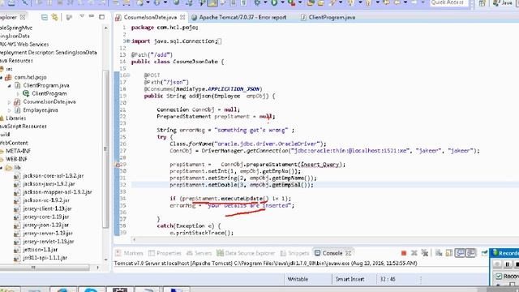Collapse the lib folder

pyautogui.click(x=2, y=168)
